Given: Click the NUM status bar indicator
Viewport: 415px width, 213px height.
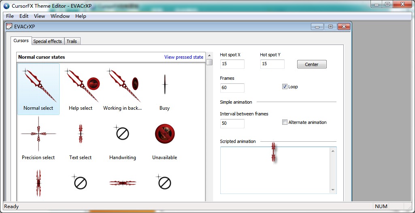Looking at the screenshot, I should [x=381, y=207].
